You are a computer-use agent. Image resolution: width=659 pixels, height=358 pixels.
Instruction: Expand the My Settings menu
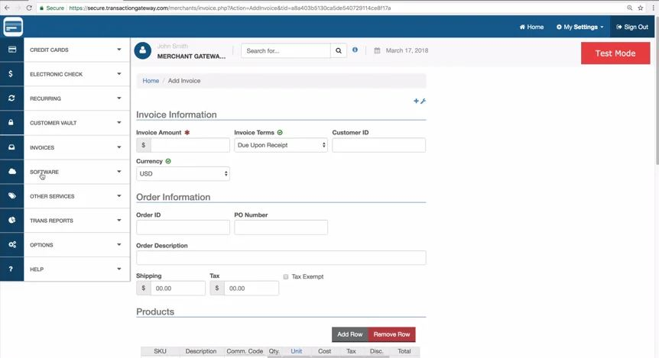click(579, 27)
